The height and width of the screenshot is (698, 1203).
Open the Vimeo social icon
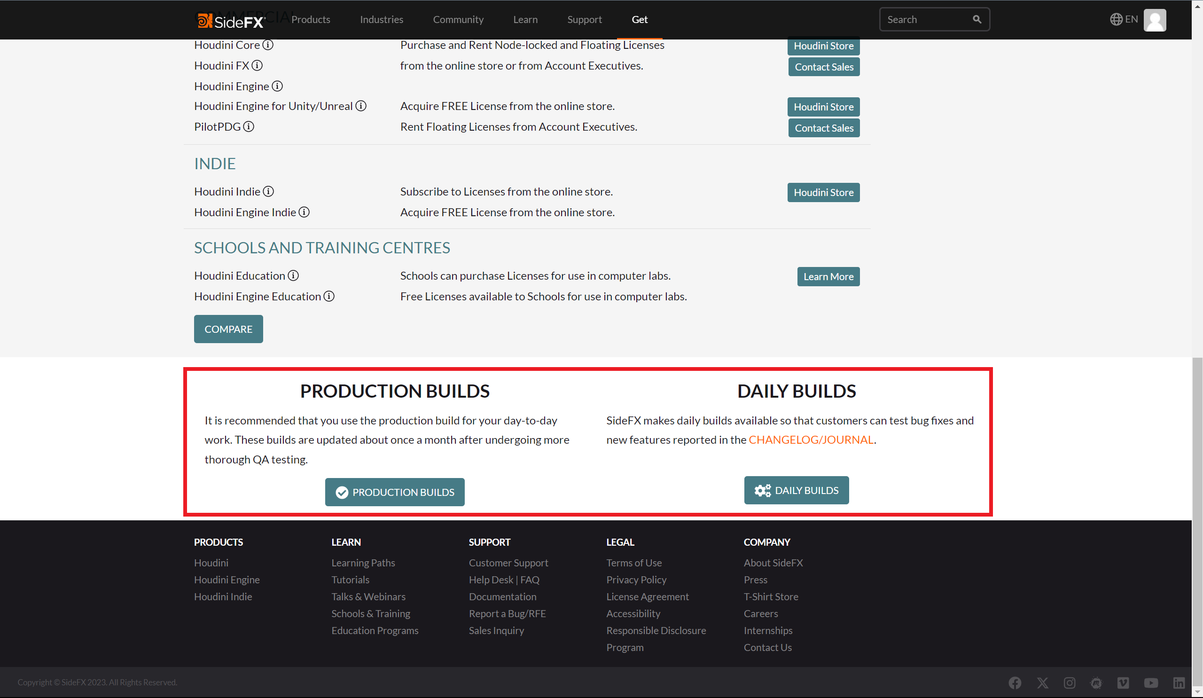point(1123,682)
